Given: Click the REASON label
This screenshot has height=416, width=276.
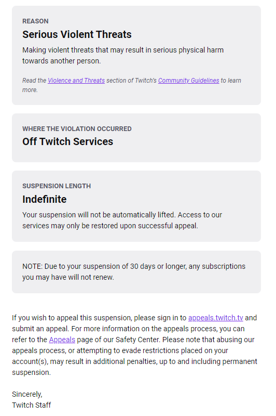Looking at the screenshot, I should [x=35, y=21].
